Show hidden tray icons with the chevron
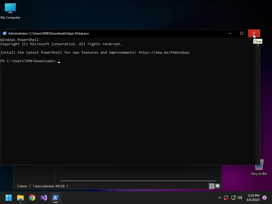Viewport: 272px width, 204px height. tap(219, 198)
